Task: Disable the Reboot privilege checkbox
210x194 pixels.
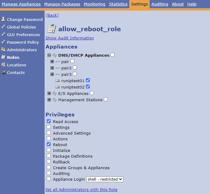Action: tap(49, 144)
